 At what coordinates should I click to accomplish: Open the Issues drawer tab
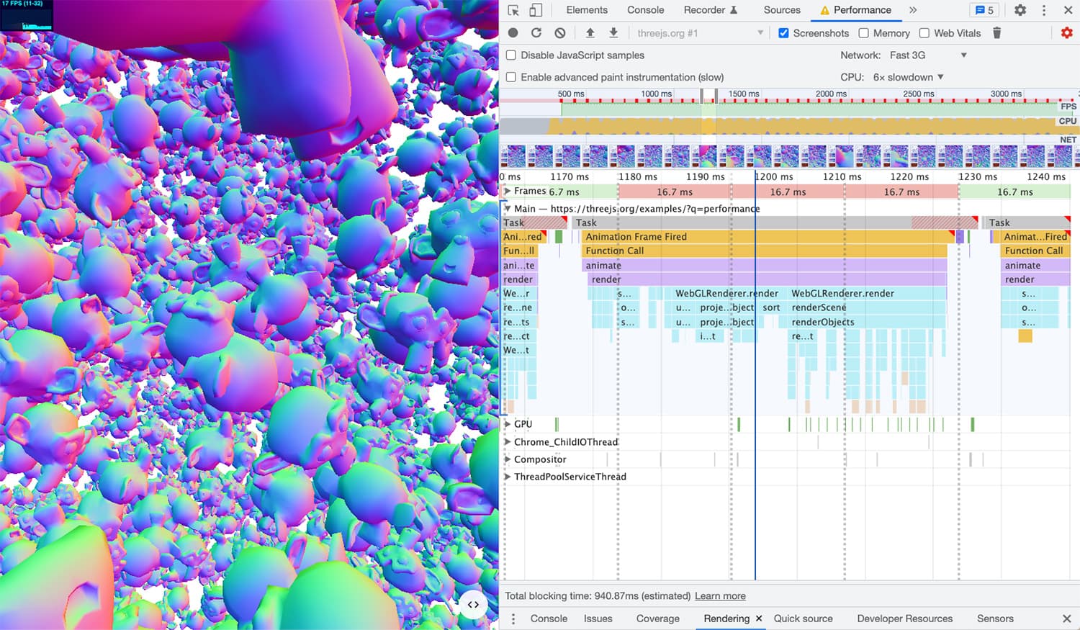point(598,618)
